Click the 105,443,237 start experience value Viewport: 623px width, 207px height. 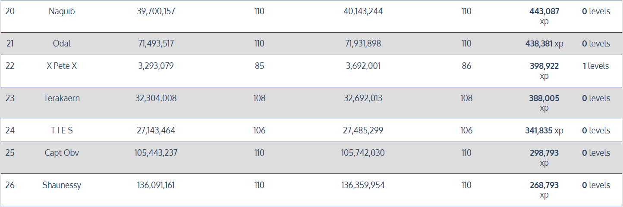point(156,153)
